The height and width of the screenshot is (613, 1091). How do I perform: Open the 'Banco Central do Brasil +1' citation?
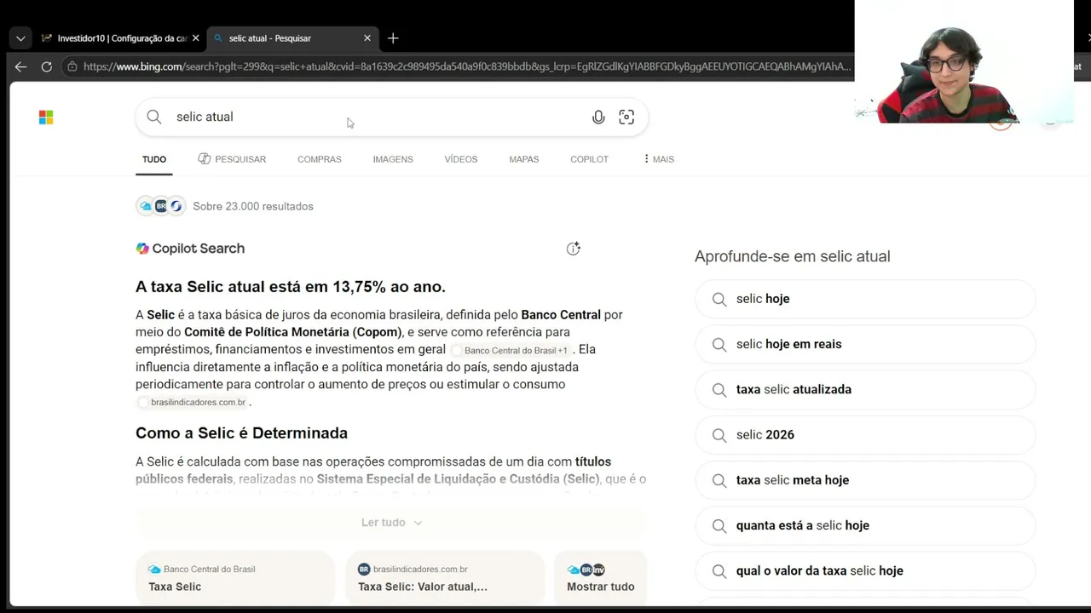point(510,350)
